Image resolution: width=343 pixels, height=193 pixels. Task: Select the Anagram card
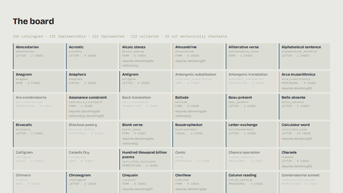39,81
